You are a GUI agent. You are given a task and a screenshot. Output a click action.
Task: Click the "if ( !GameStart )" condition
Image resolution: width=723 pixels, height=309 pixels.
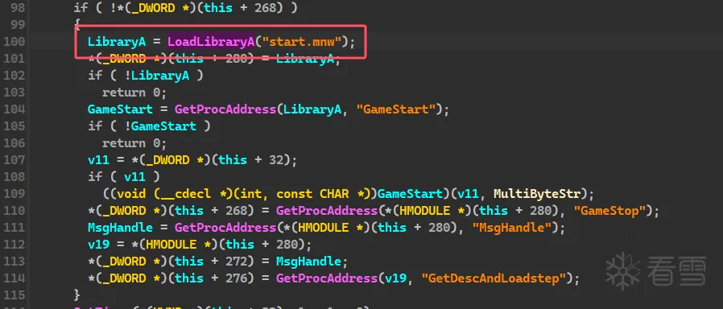[x=149, y=126]
